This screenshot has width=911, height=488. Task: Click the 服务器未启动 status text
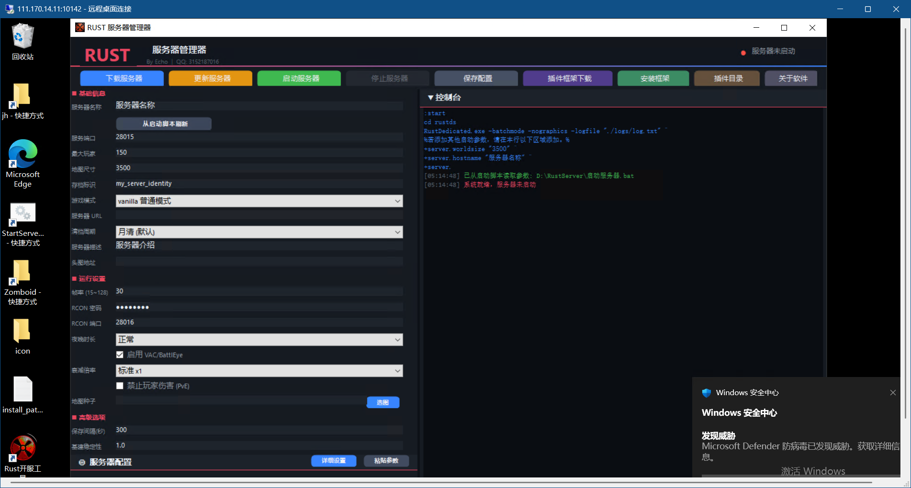773,51
